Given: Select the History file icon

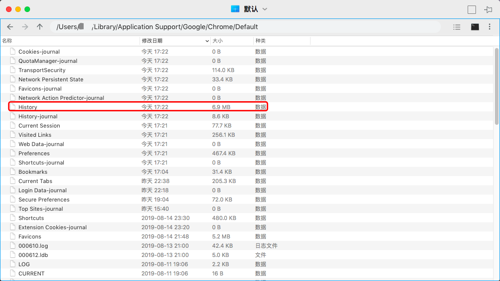Looking at the screenshot, I should [x=13, y=107].
